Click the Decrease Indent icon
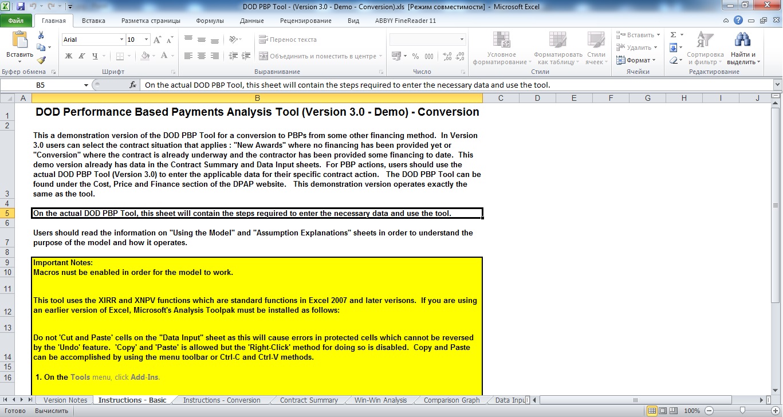This screenshot has height=417, width=783. pos(232,56)
